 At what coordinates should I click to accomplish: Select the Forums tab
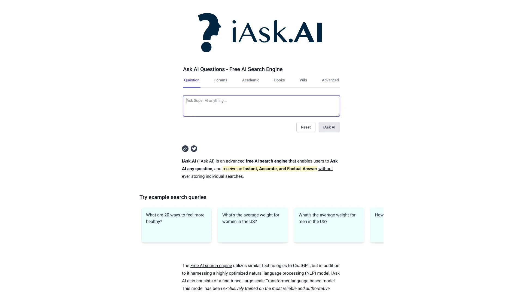point(221,80)
